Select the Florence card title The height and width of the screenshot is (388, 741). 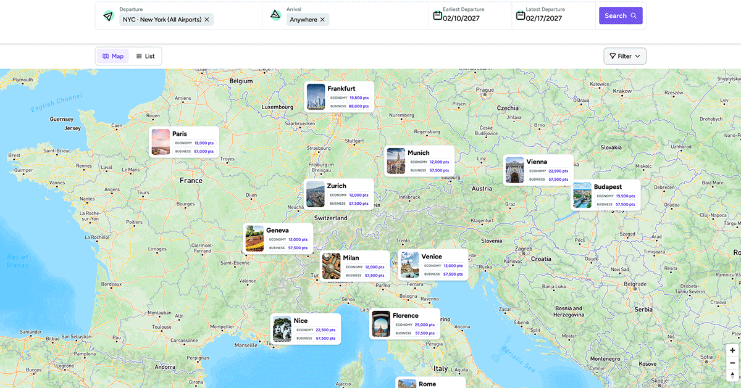tap(406, 316)
